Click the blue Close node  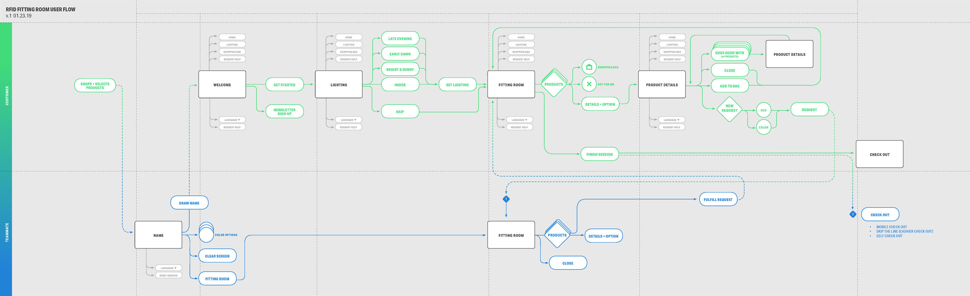coord(568,263)
